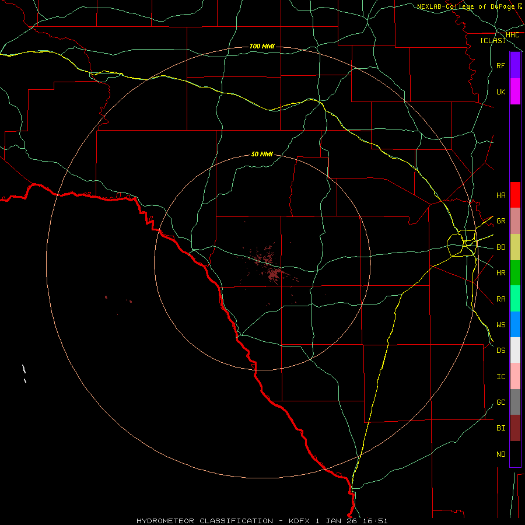Image resolution: width=525 pixels, height=525 pixels.
Task: Click the "DS" legend label
Action: click(x=501, y=351)
